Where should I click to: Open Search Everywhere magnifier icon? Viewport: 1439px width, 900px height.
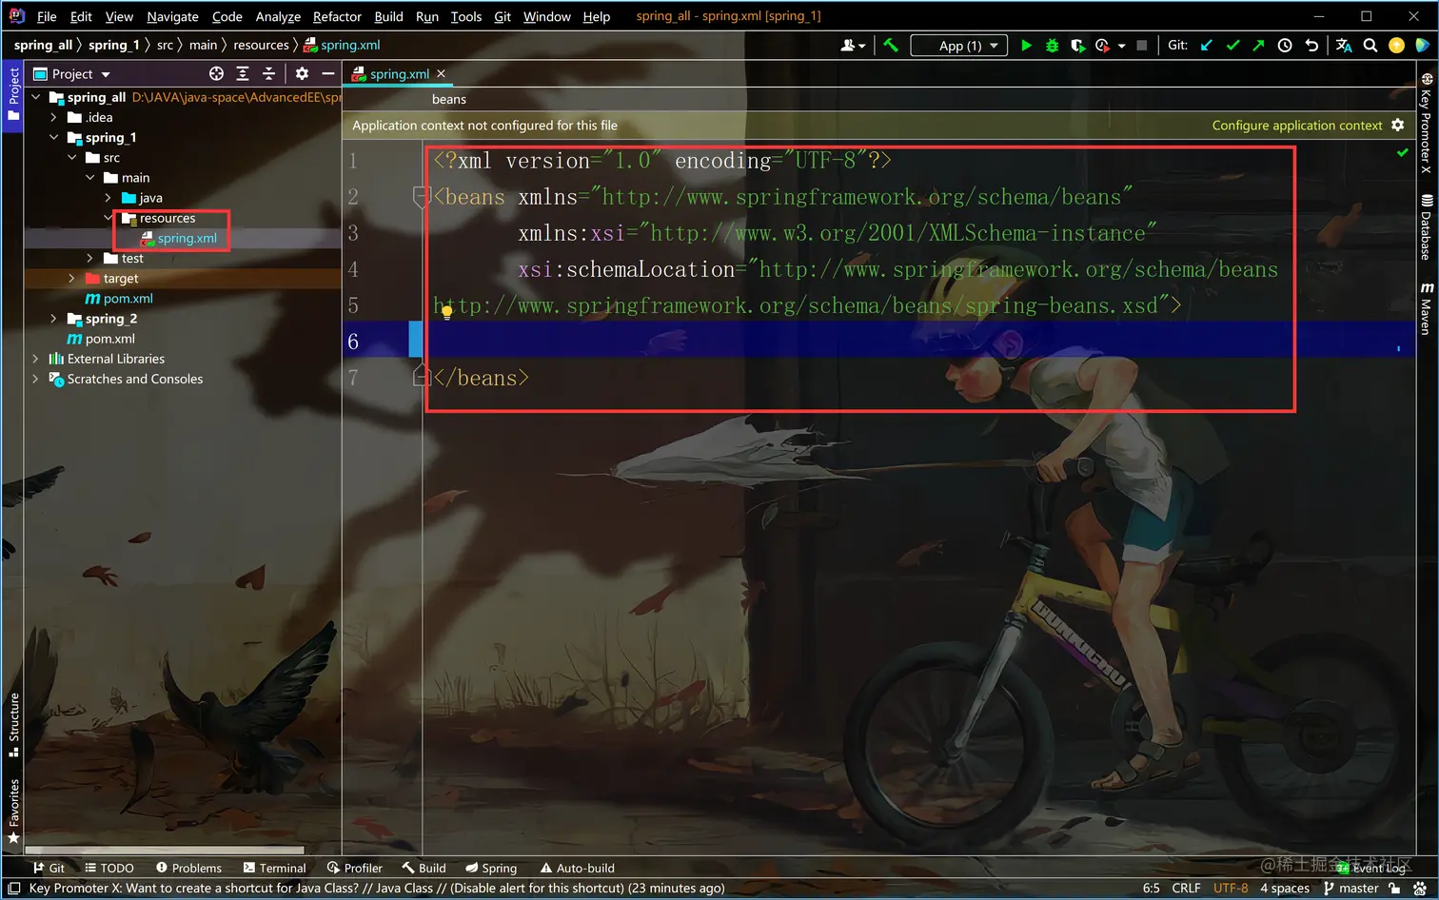point(1370,45)
